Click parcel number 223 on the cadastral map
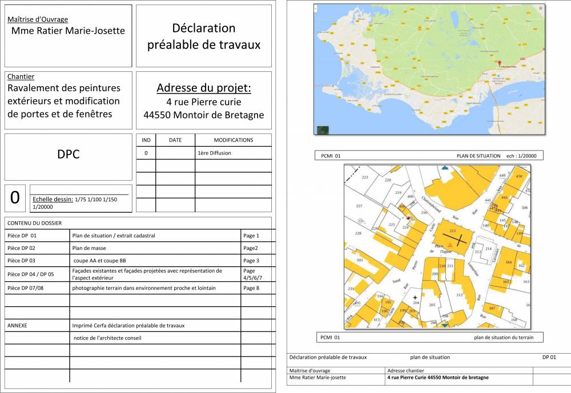This screenshot has height=393, width=571. tap(365, 177)
